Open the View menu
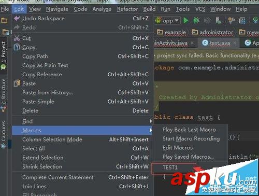Viewport: 259px width, 196px height. (x=35, y=9)
